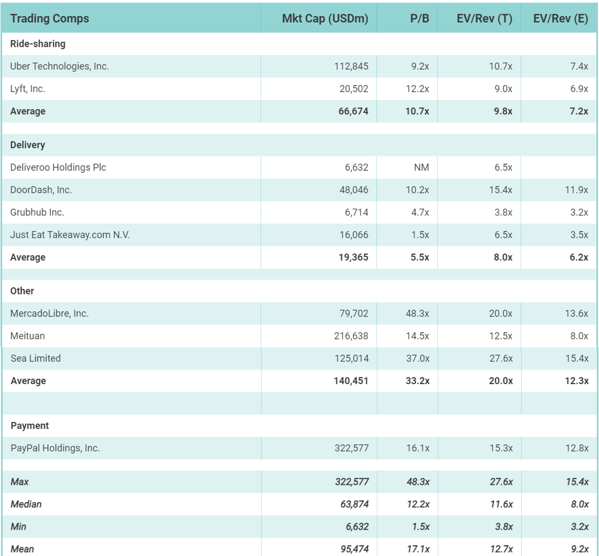Click the Uber Technologies, Inc. company name
The image size is (599, 556).
pos(59,66)
